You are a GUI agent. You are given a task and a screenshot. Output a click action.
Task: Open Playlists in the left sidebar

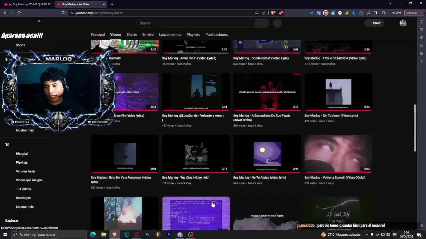coord(22,163)
